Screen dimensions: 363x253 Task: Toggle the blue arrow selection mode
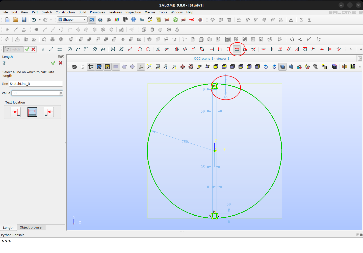99,67
